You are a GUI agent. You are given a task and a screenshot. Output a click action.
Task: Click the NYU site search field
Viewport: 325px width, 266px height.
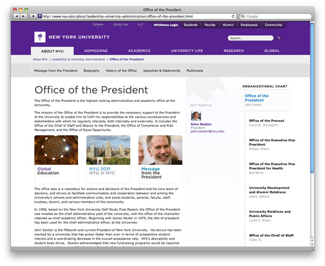250,38
